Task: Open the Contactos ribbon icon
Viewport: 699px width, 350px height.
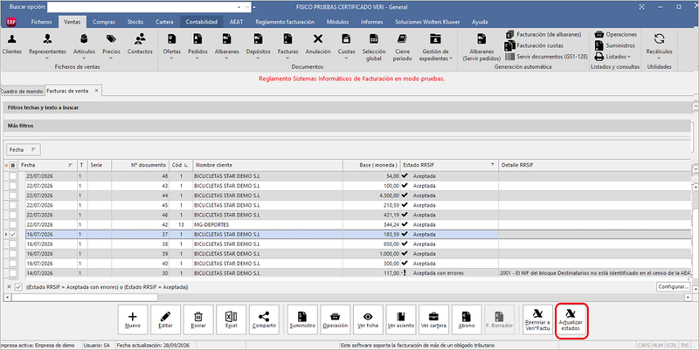Action: tap(140, 45)
